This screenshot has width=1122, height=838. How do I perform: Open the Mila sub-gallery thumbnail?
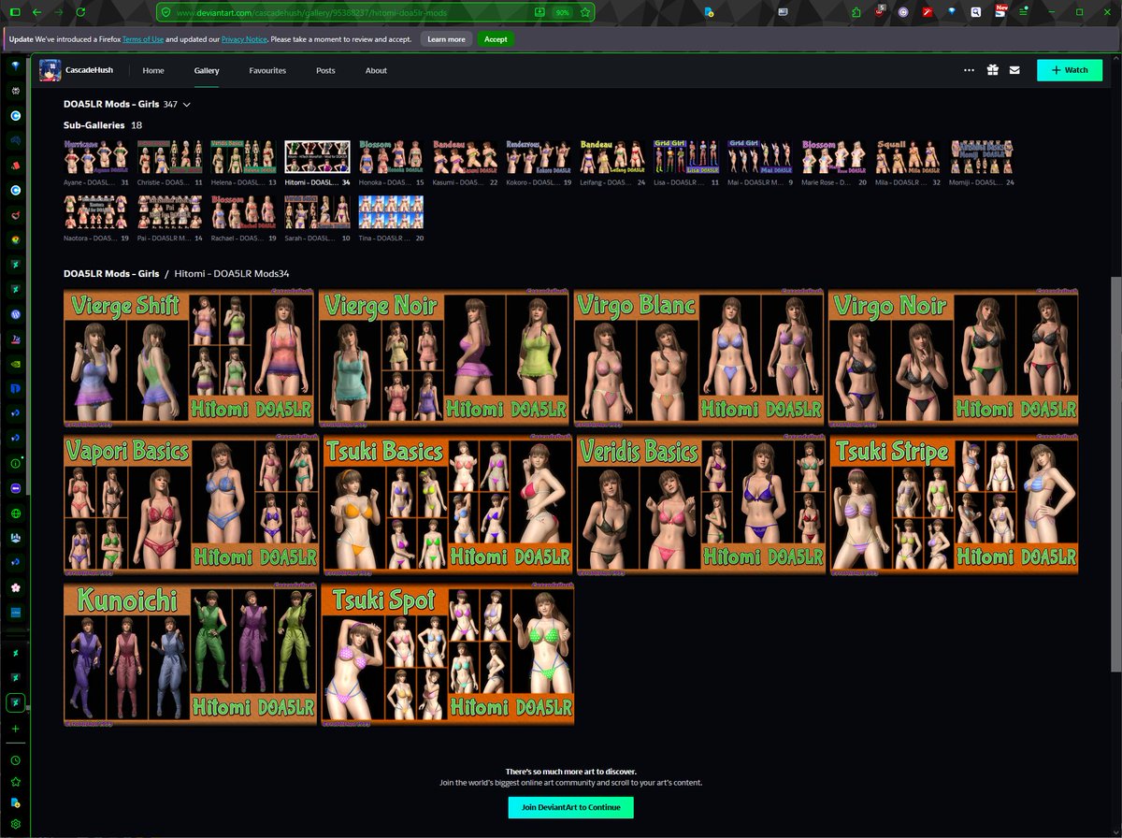[908, 157]
